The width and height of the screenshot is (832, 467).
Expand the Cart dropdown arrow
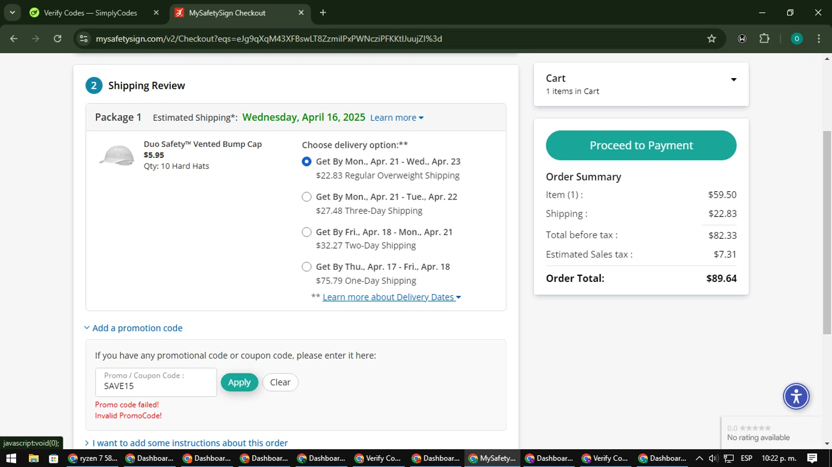(x=734, y=80)
